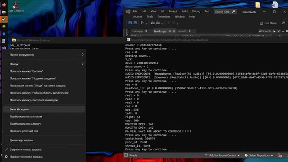288x162 pixels.
Task: Click the Nvidia icon on the taskbar
Action: (4, 27)
